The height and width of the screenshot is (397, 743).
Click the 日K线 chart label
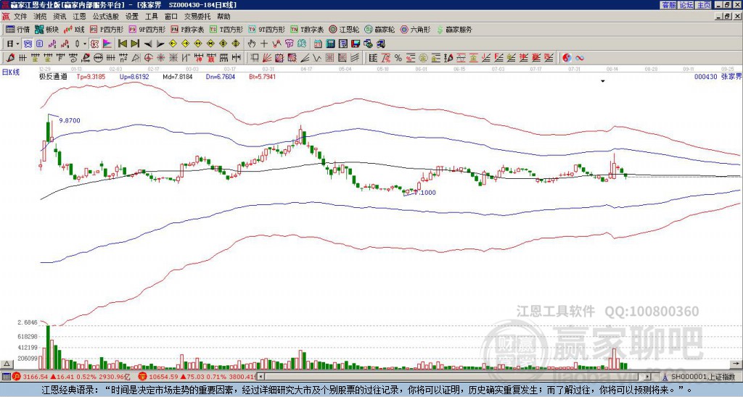tap(11, 72)
